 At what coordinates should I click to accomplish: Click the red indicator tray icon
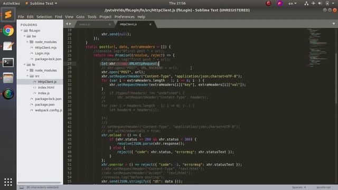268,3
